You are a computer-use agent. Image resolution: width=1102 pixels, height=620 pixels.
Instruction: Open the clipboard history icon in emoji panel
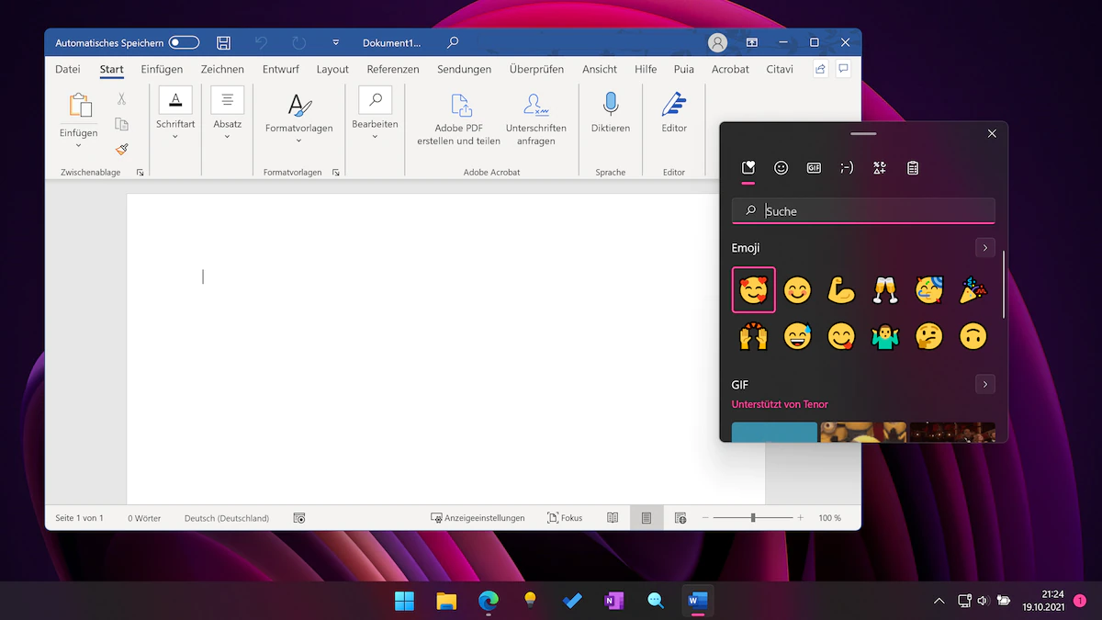click(913, 168)
